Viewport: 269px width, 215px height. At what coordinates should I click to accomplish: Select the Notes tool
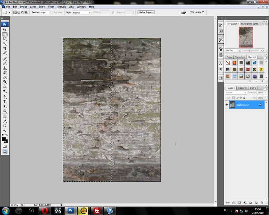point(5,116)
